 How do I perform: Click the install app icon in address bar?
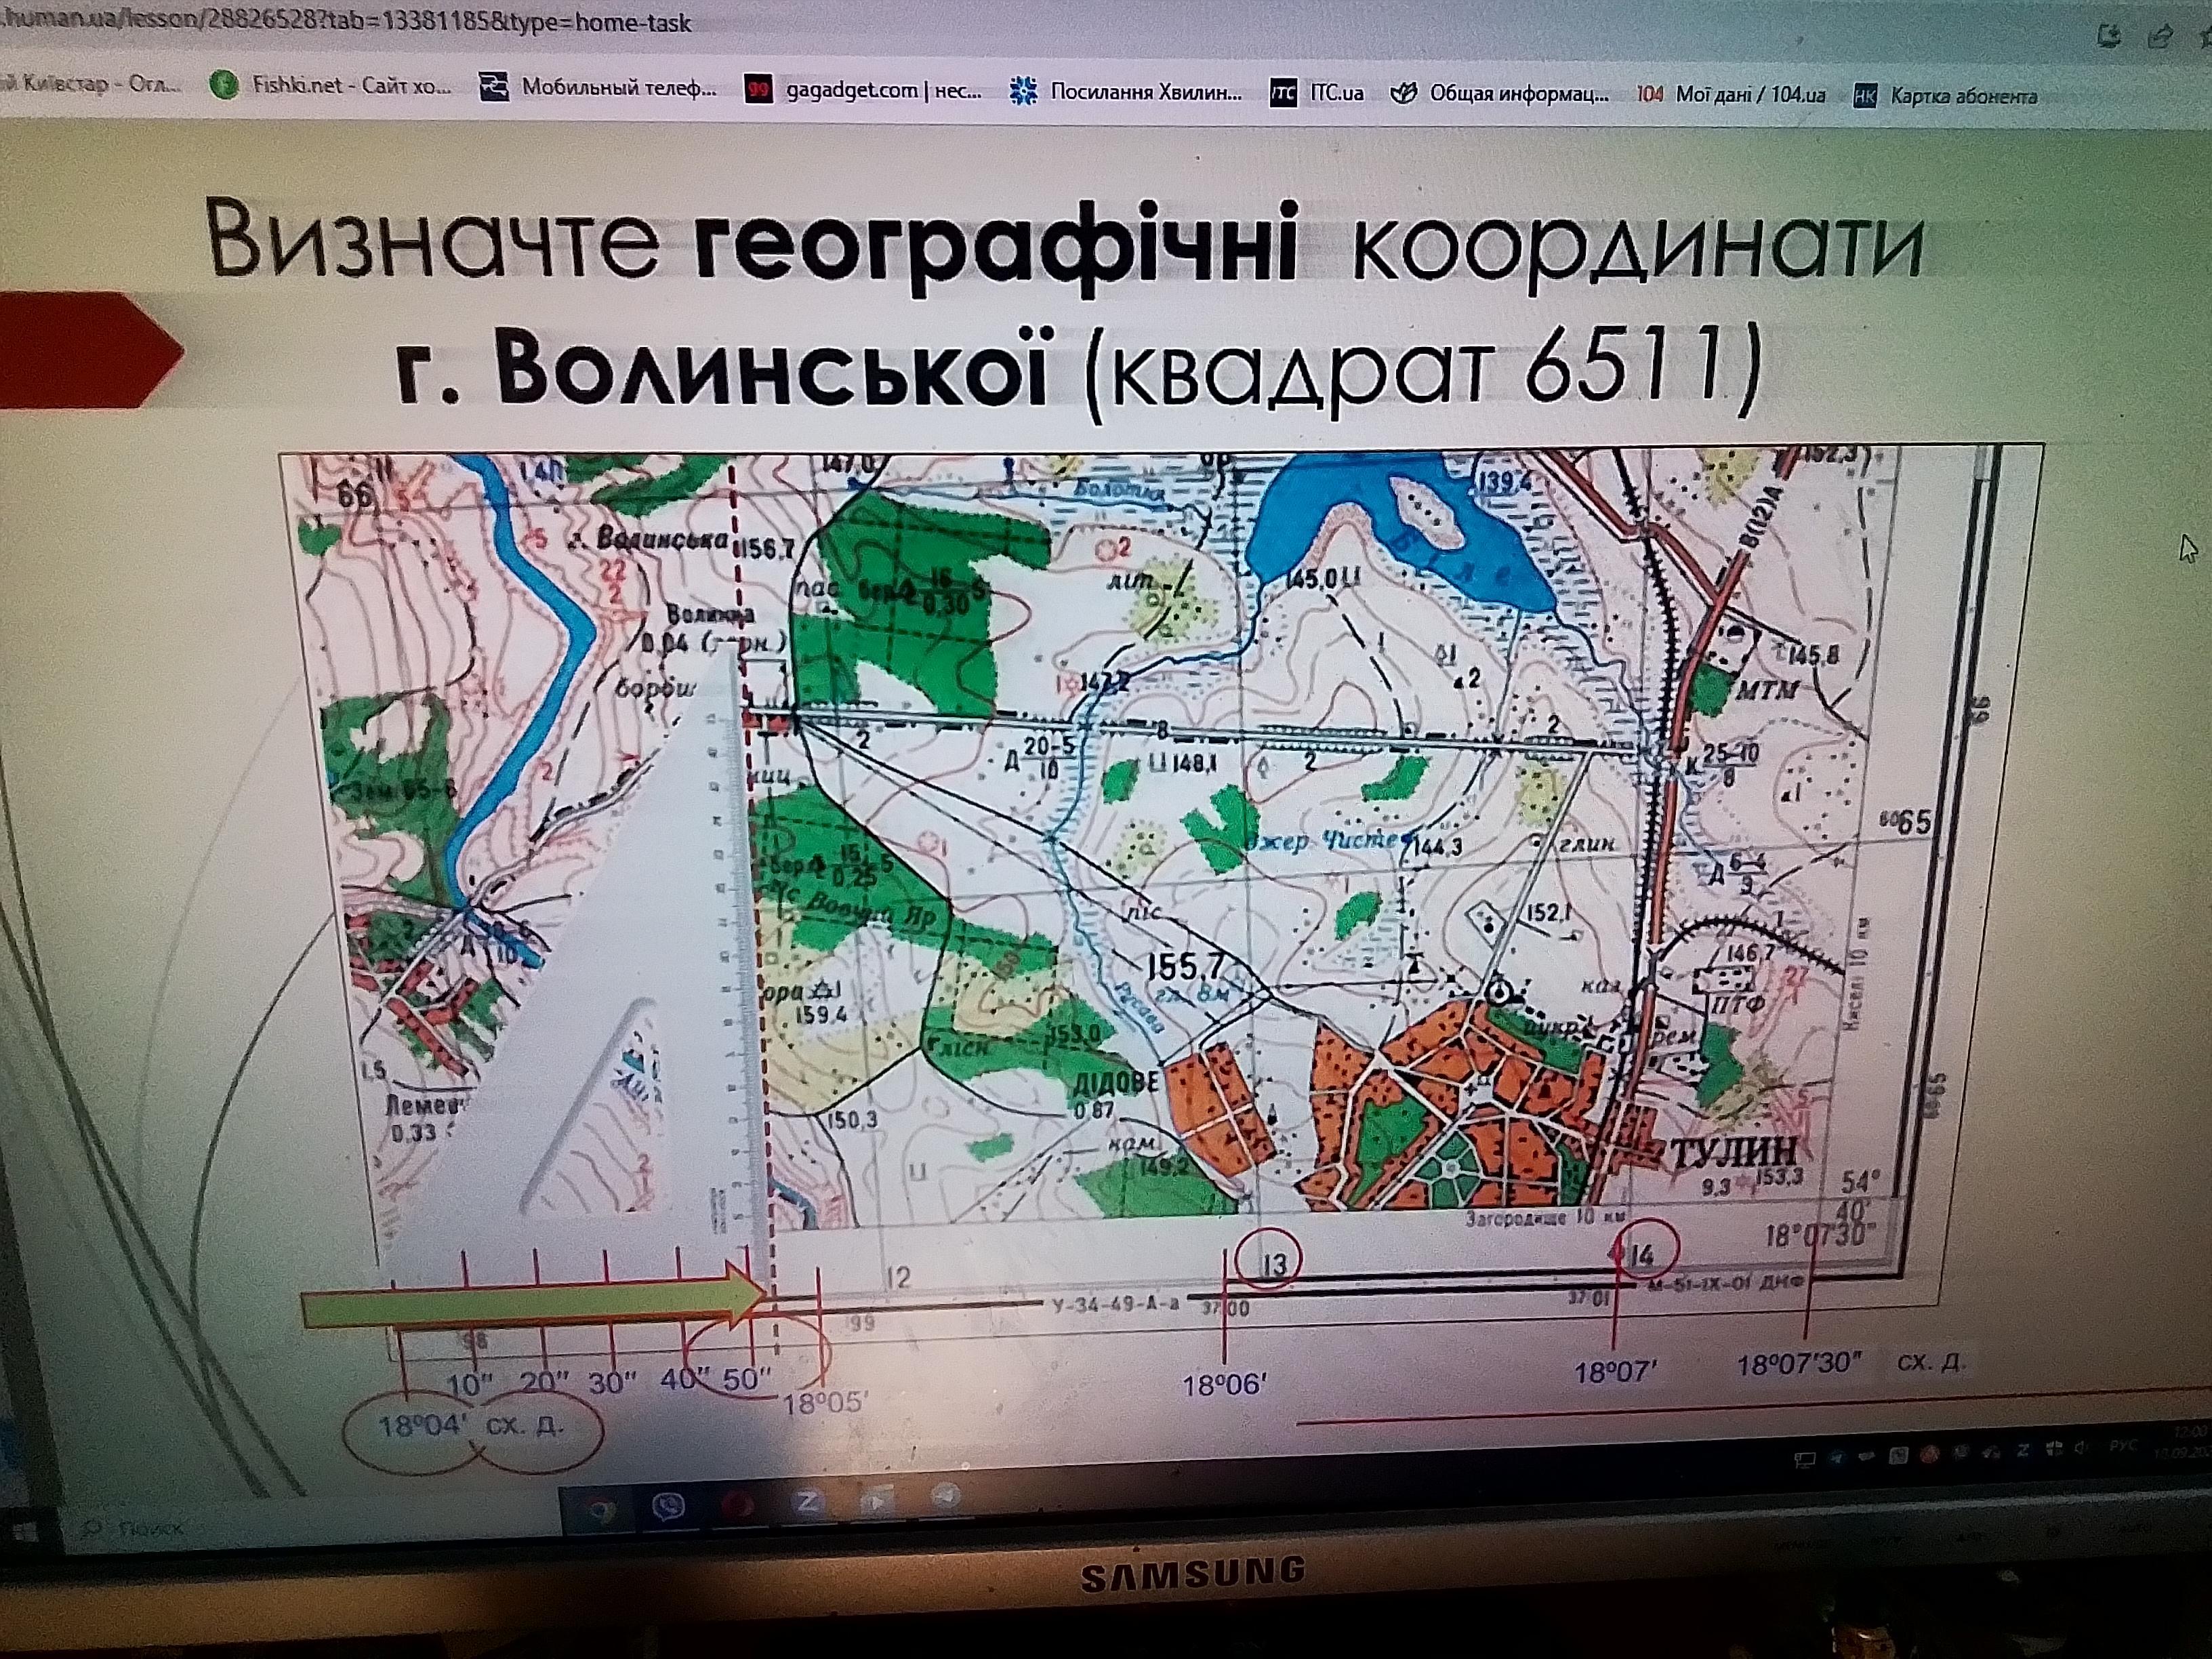2109,37
